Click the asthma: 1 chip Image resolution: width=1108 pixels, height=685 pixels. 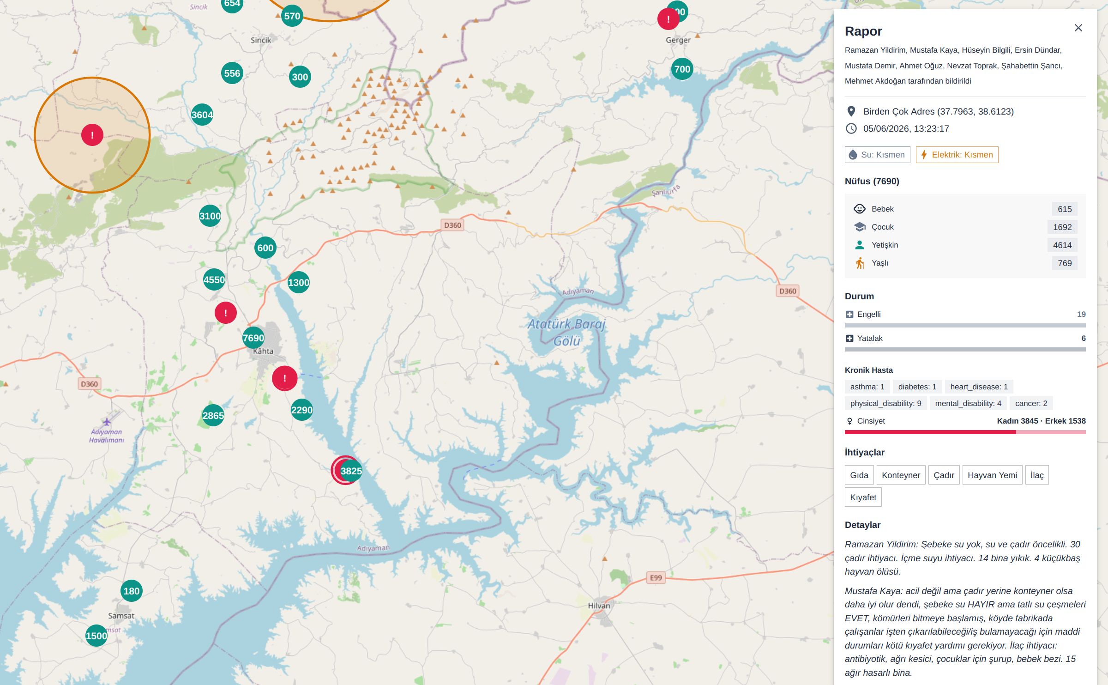click(867, 387)
